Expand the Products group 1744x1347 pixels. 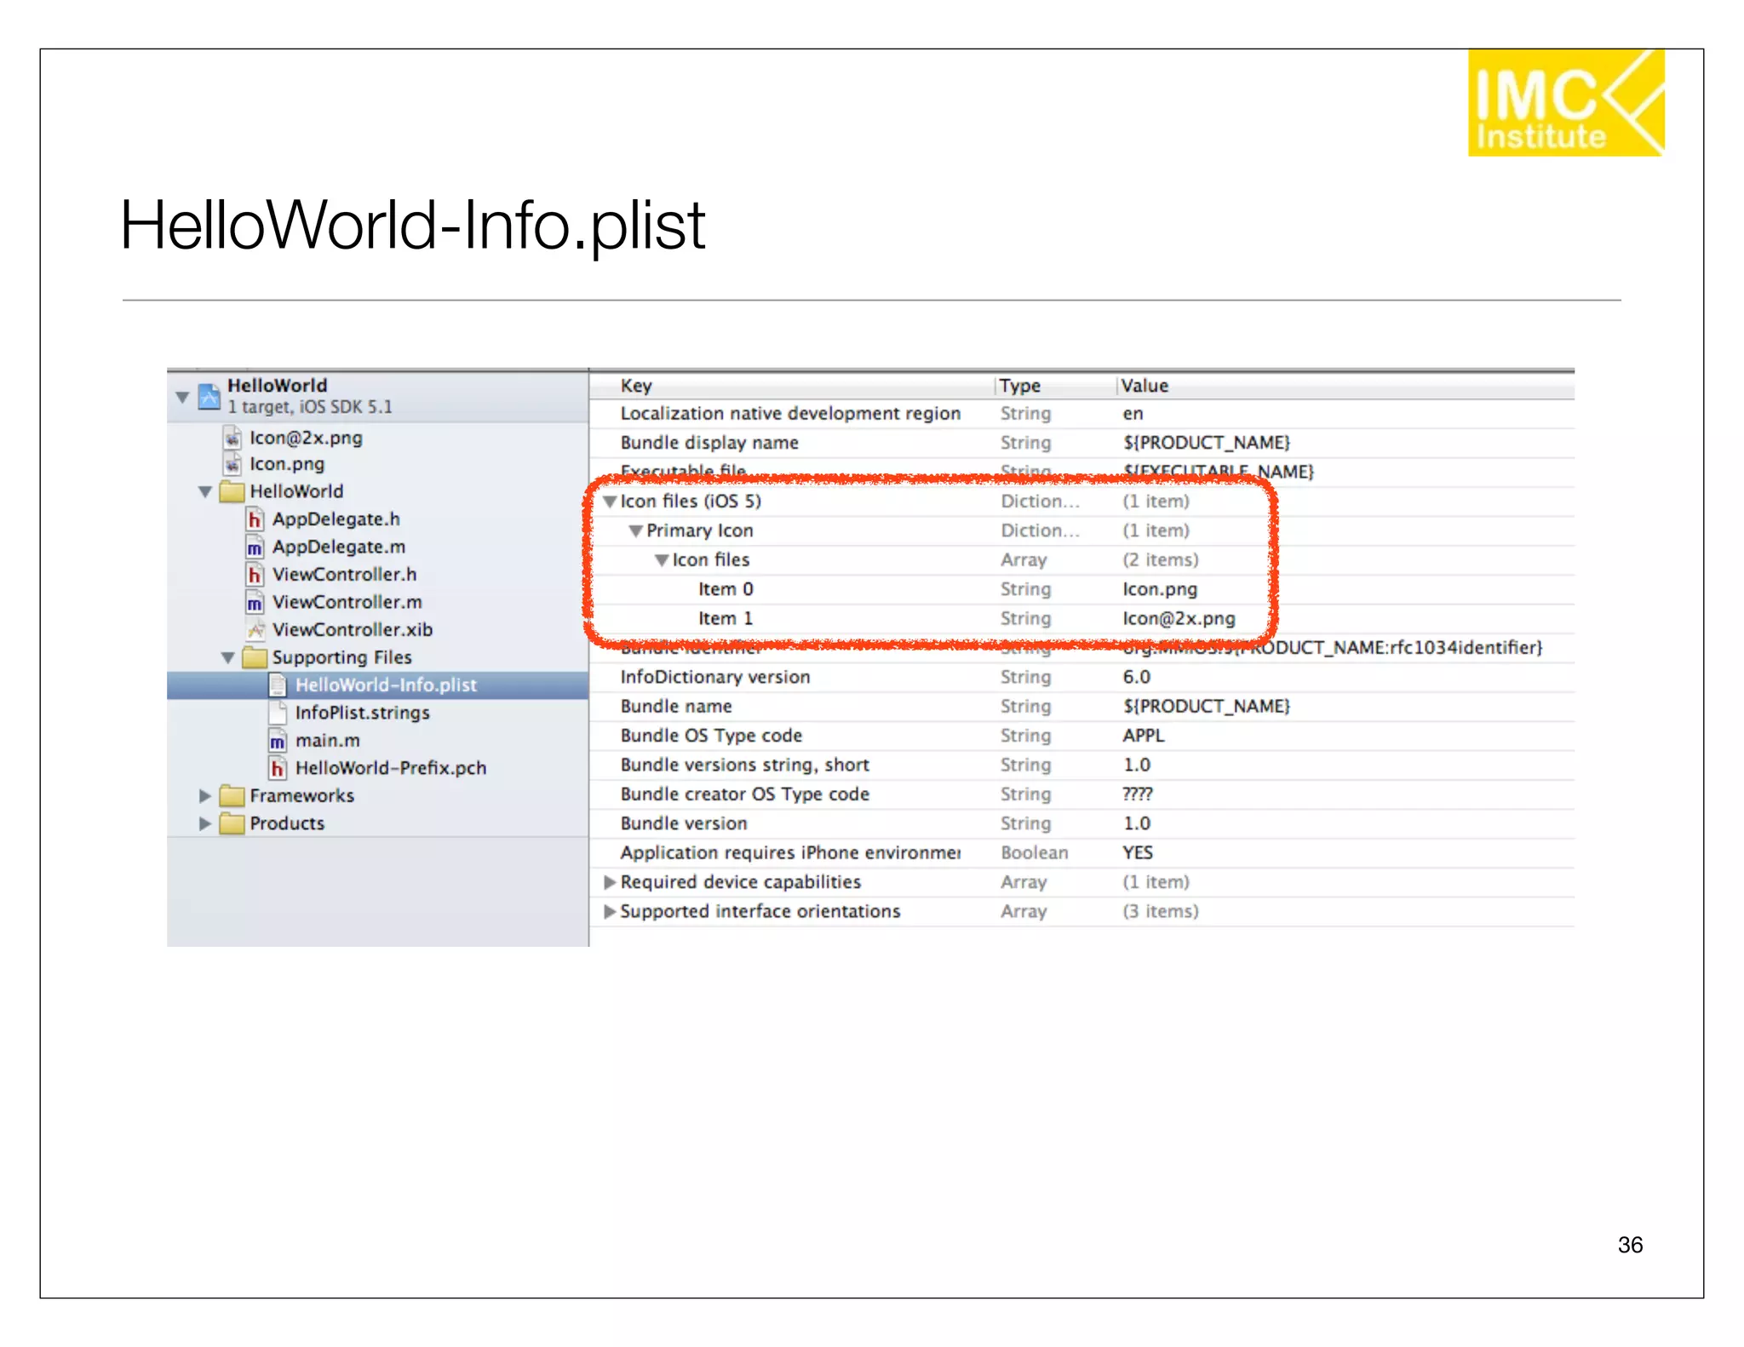(205, 823)
